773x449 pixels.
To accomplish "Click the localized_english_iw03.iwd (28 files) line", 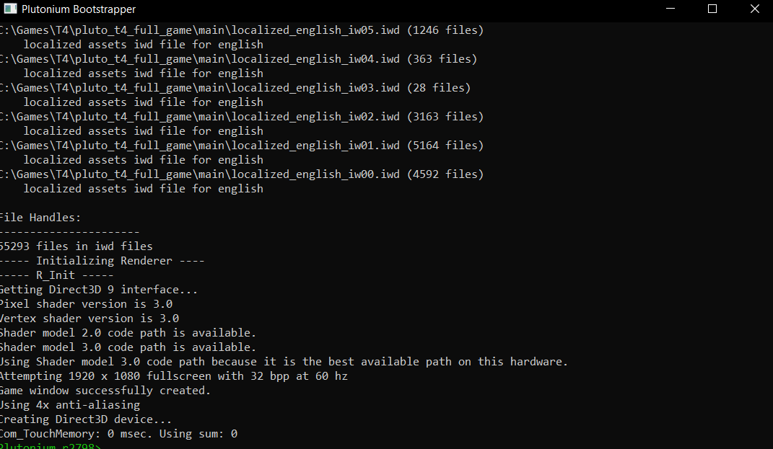I will 235,88.
